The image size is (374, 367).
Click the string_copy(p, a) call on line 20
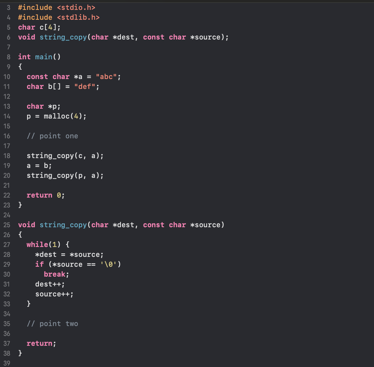click(x=65, y=176)
